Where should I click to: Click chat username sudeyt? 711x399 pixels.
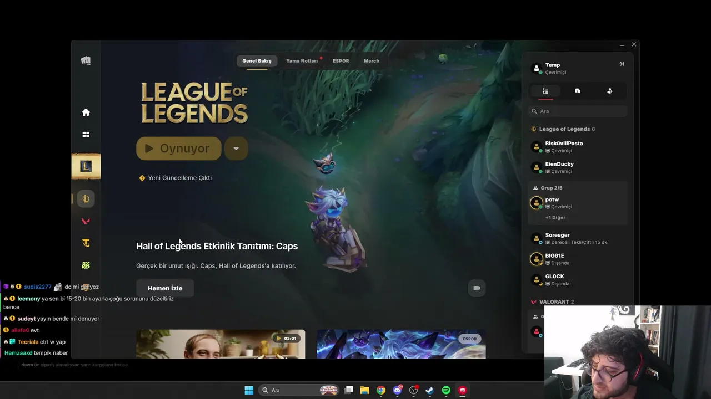(26, 319)
